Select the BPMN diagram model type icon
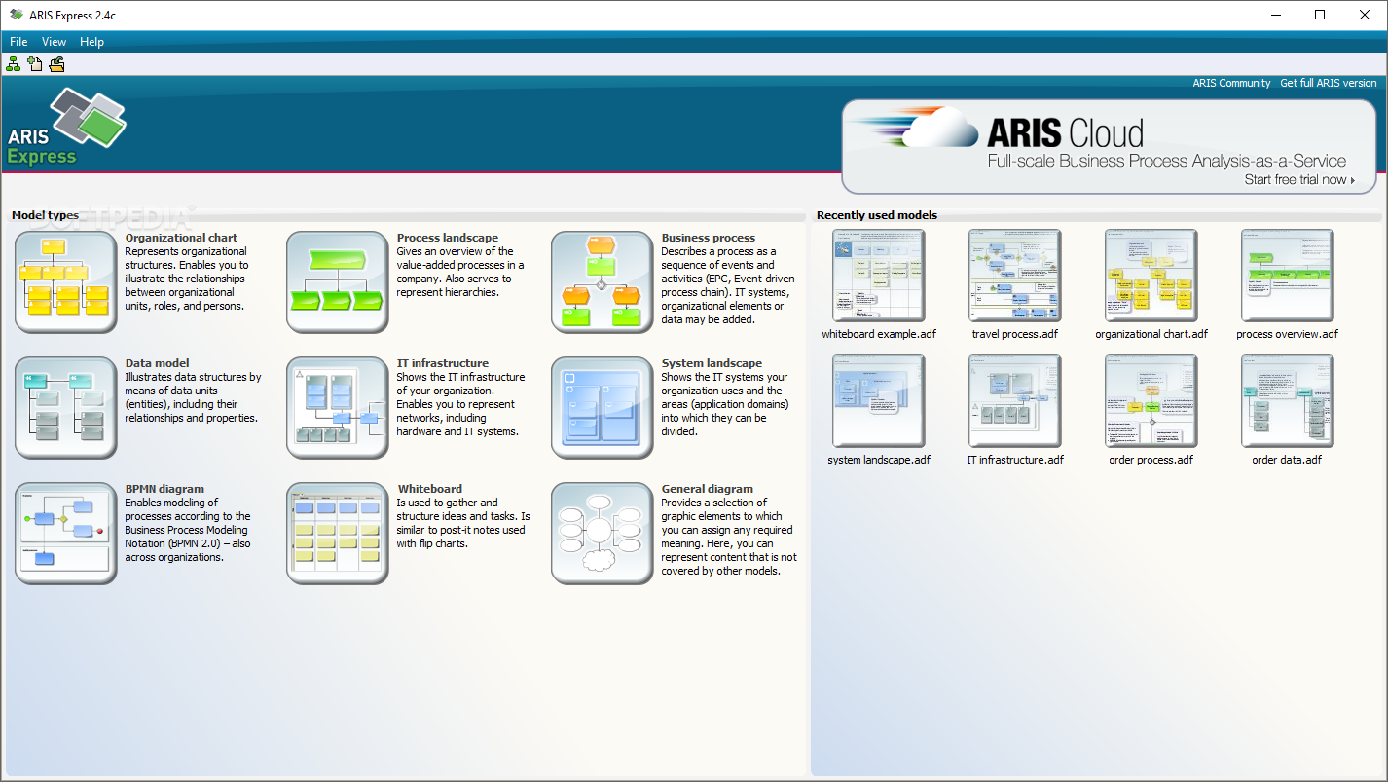Viewport: 1388px width, 782px height. [65, 534]
